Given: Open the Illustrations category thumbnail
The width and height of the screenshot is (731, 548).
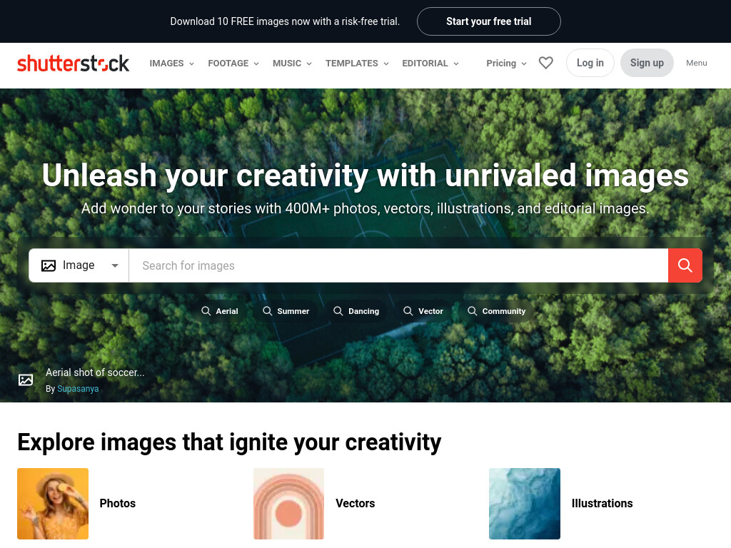Looking at the screenshot, I should (x=525, y=504).
